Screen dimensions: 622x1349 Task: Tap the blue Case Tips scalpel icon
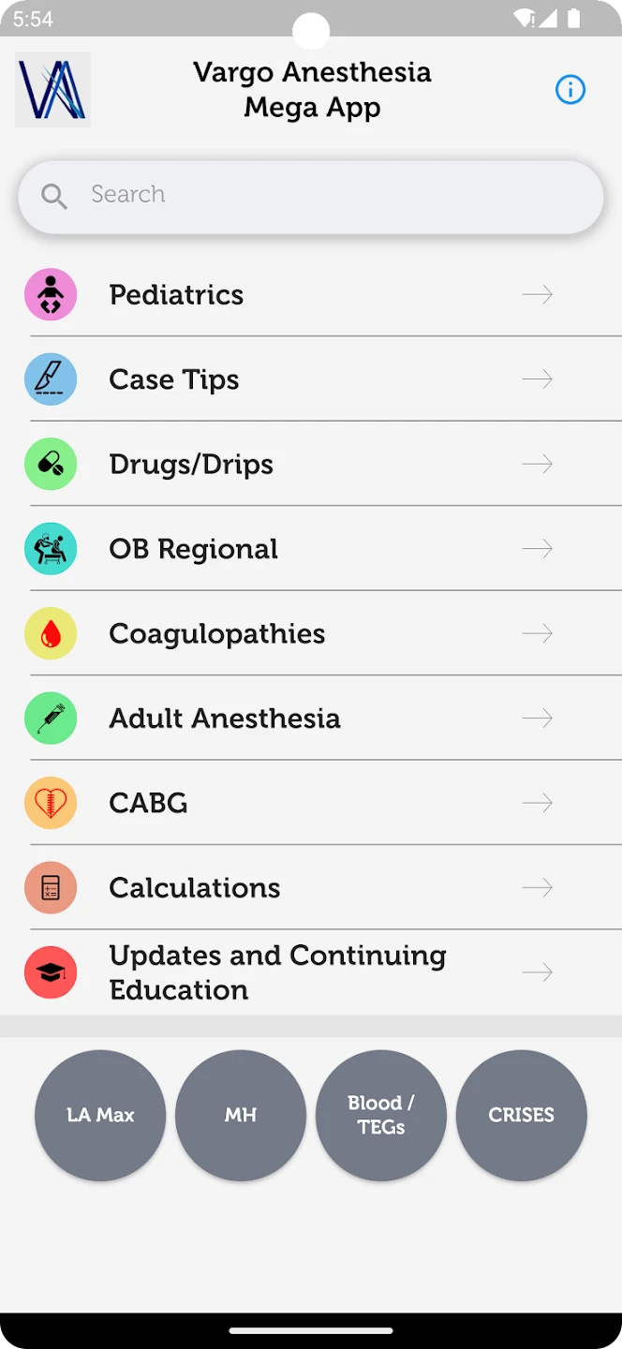click(x=51, y=379)
